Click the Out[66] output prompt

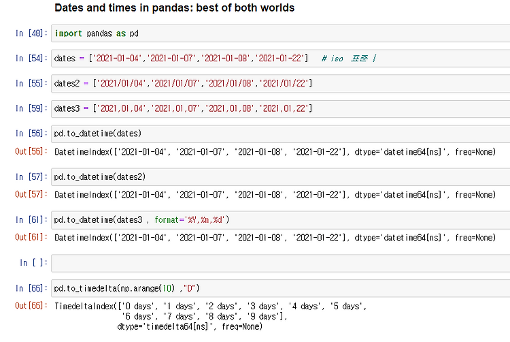click(31, 306)
